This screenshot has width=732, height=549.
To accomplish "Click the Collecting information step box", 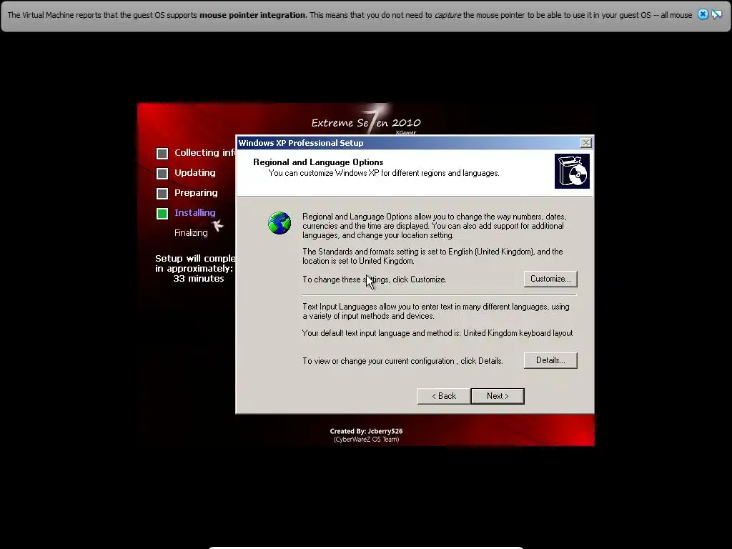I will tap(162, 154).
